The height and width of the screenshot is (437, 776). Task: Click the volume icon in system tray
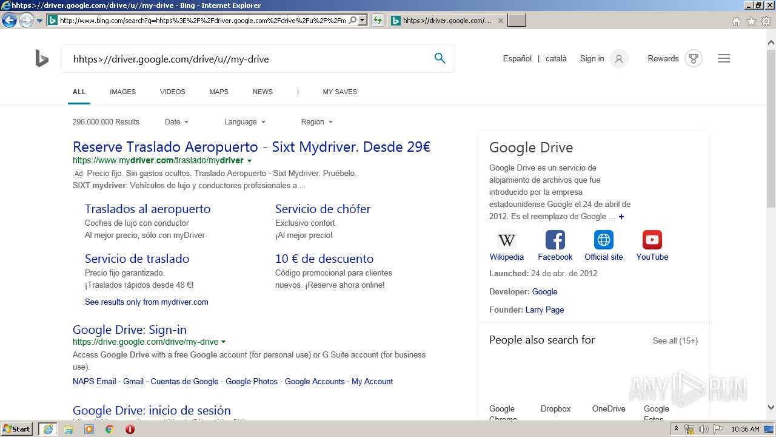click(704, 429)
